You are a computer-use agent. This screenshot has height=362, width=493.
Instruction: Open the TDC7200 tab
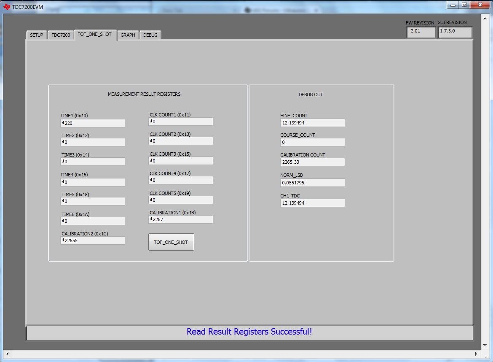click(x=61, y=35)
